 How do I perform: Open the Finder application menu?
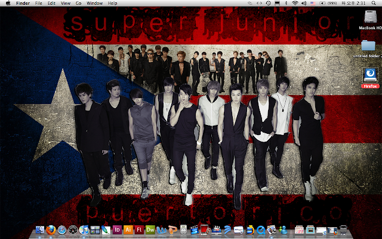click(23, 3)
